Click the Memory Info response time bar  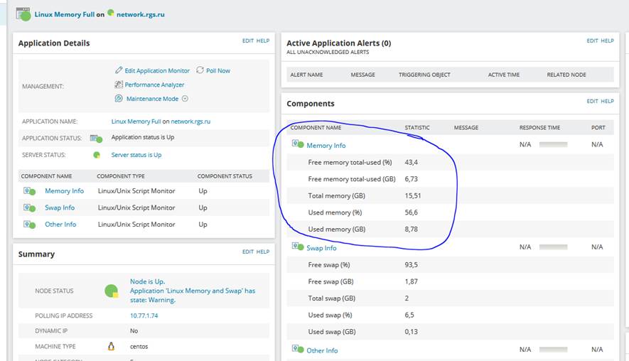click(x=553, y=144)
